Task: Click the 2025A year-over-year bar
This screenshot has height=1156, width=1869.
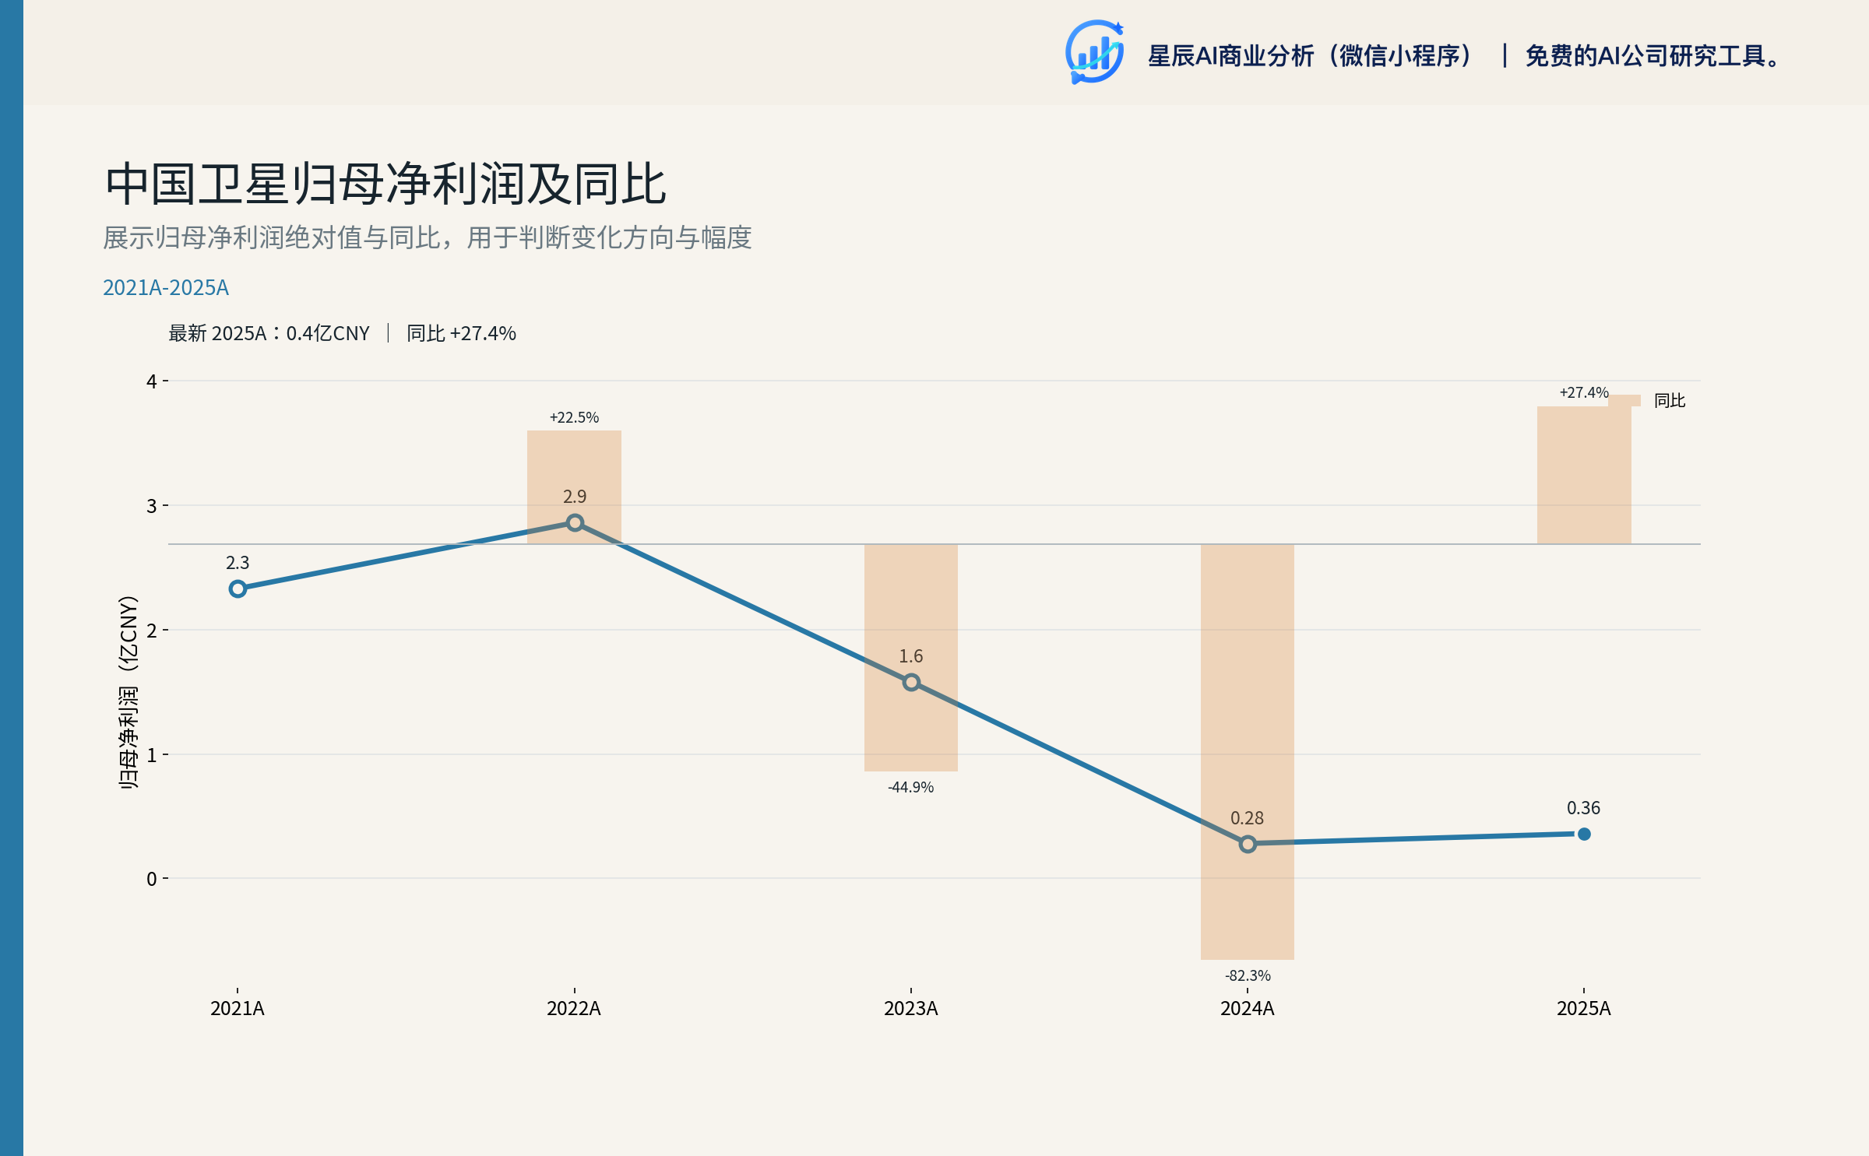Action: (x=1584, y=475)
